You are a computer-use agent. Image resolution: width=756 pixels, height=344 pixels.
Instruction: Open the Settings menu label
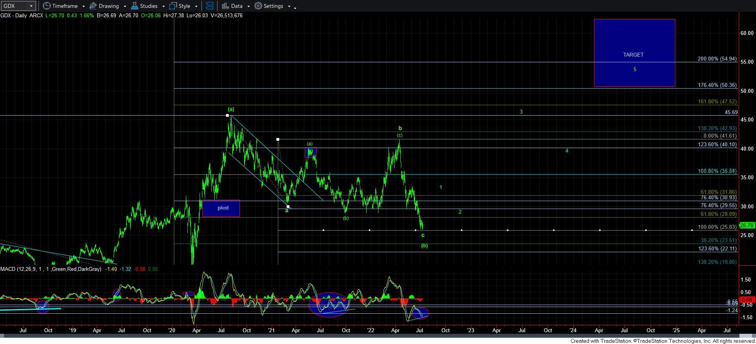click(273, 6)
